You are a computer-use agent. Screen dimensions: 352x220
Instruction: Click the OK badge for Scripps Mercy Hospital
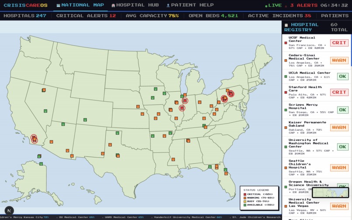coord(342,110)
